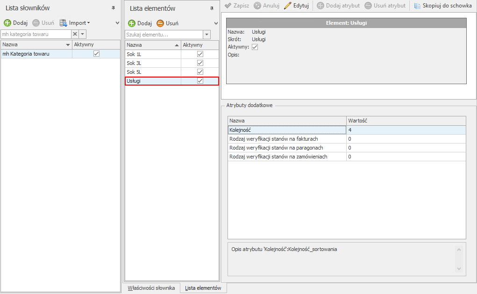The image size is (477, 294).
Task: Pin the Lista słowników panel
Action: click(113, 8)
